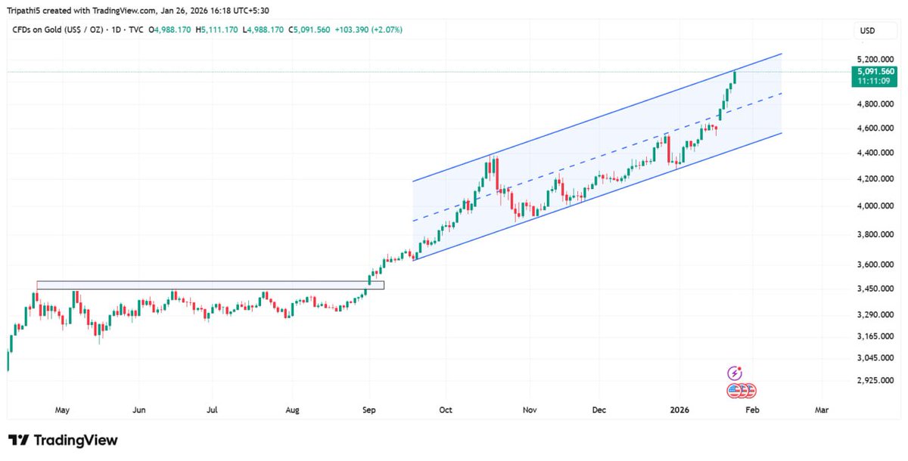The image size is (908, 461).
Task: Click the 'Oct' label on time axis
Action: tap(446, 410)
